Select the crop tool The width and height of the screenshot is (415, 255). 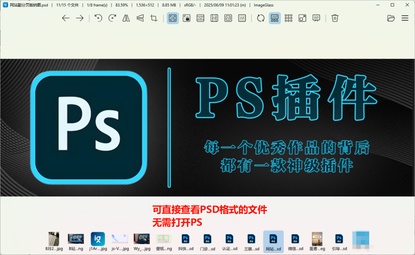click(154, 18)
